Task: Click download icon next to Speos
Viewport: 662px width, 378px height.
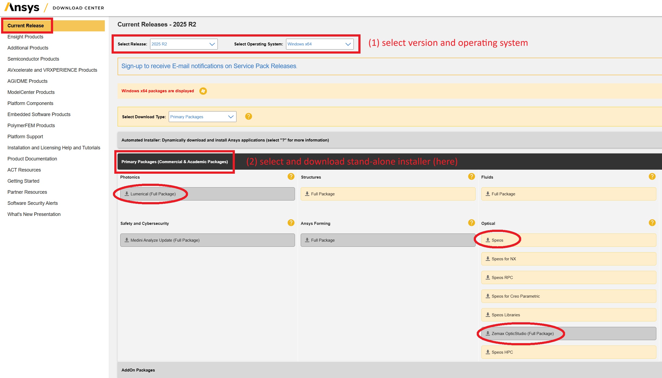Action: [x=488, y=240]
